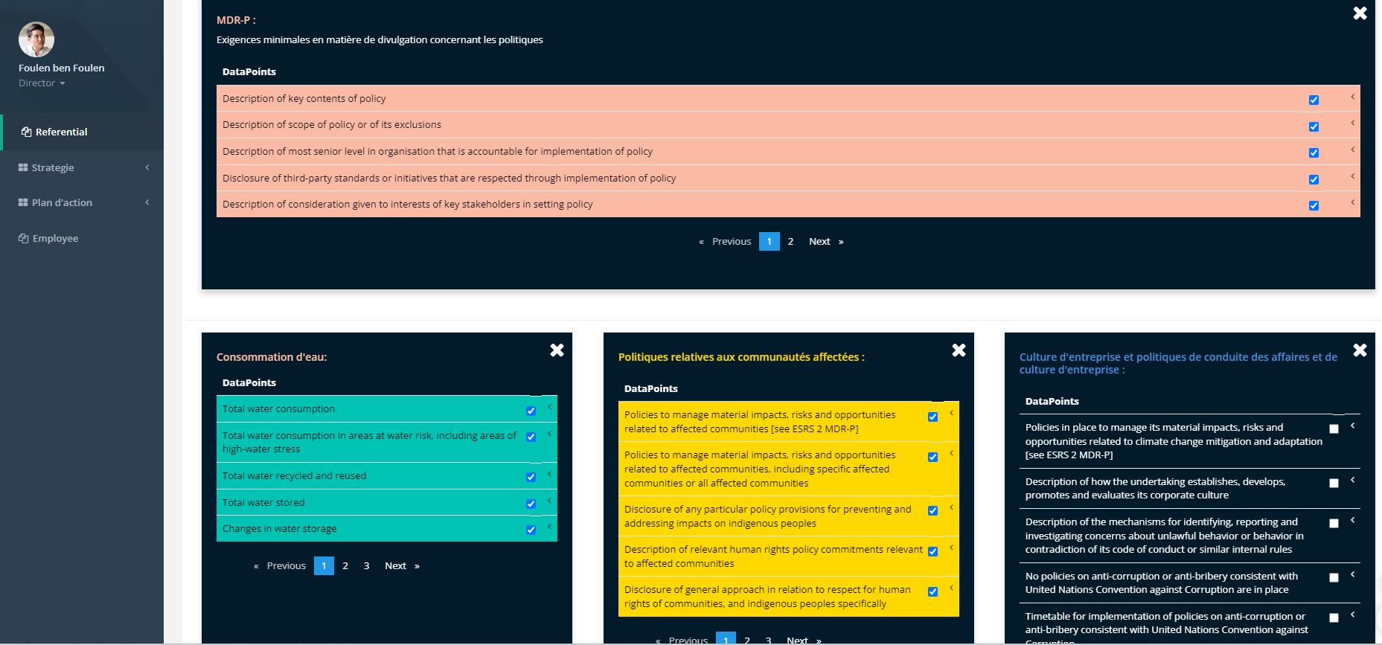Go to page 2 of MDR-P datapoints
This screenshot has width=1382, height=645.
coord(790,242)
